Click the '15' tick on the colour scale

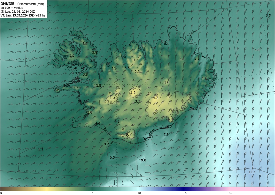[185, 193]
